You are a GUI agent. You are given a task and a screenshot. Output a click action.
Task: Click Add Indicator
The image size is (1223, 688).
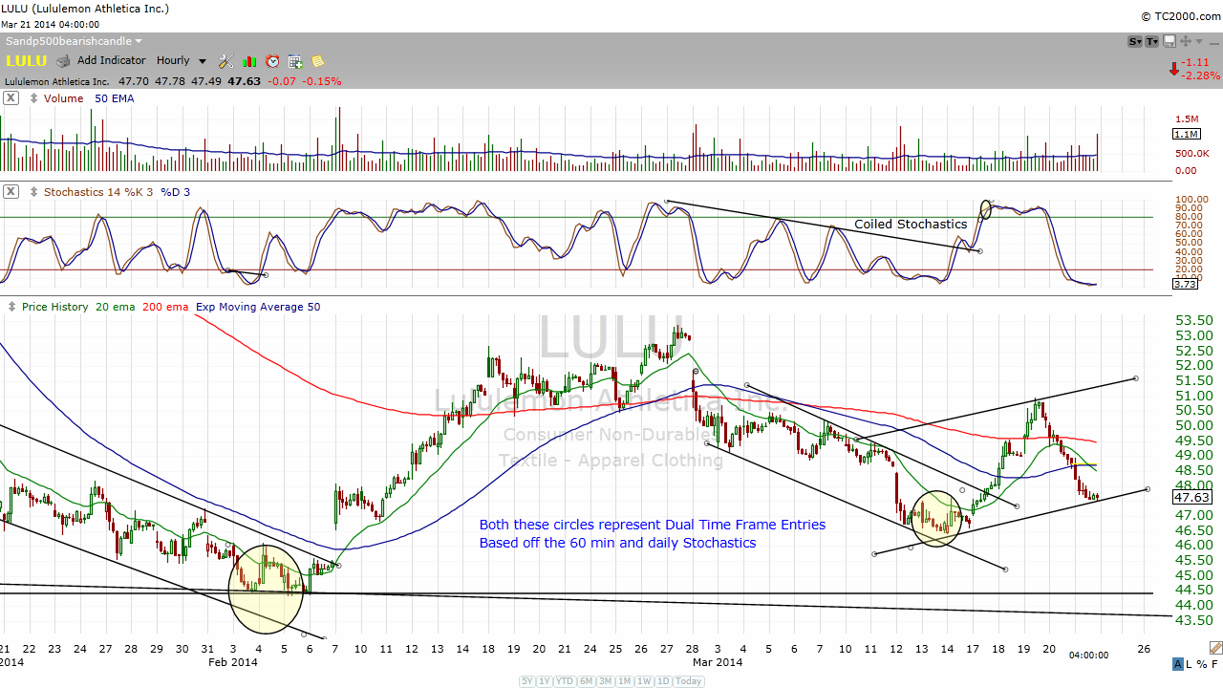click(111, 61)
